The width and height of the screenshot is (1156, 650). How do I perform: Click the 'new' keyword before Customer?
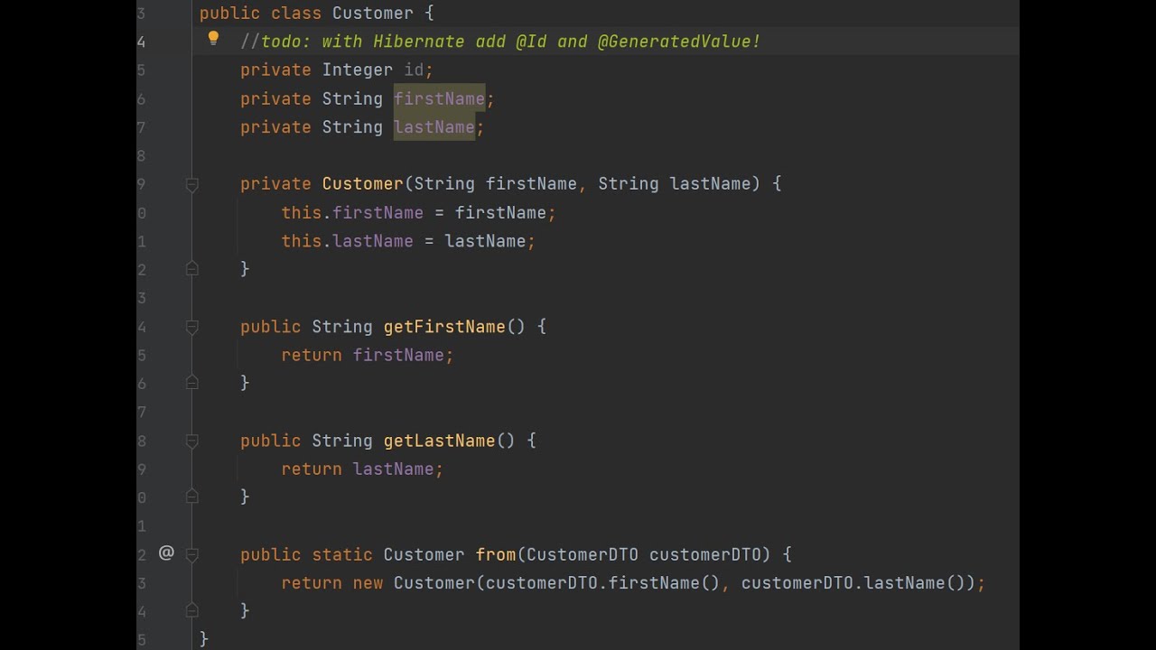(368, 583)
